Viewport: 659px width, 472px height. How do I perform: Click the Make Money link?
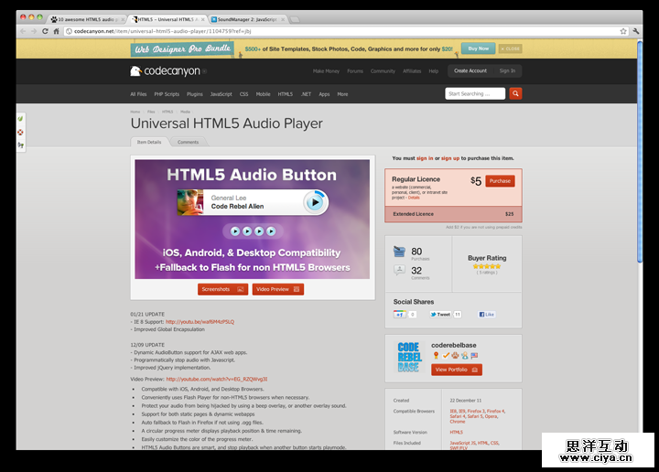(326, 71)
